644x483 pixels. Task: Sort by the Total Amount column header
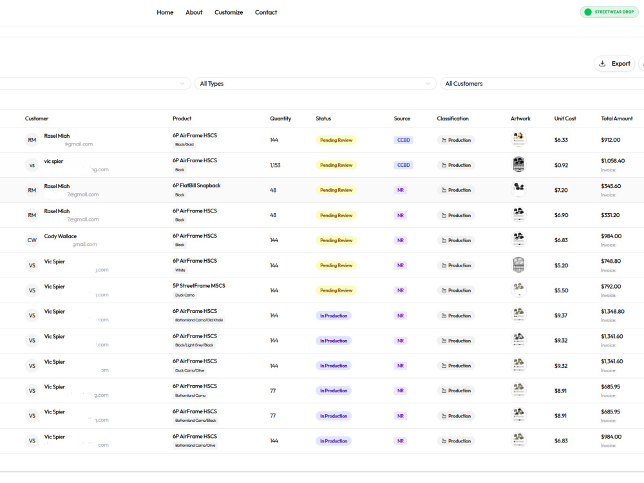pyautogui.click(x=616, y=118)
